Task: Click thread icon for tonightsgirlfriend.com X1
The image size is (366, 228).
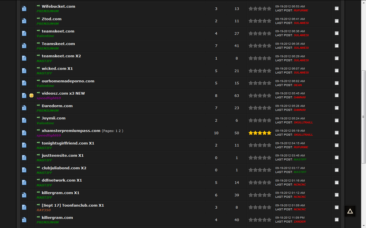Action: click(x=24, y=145)
